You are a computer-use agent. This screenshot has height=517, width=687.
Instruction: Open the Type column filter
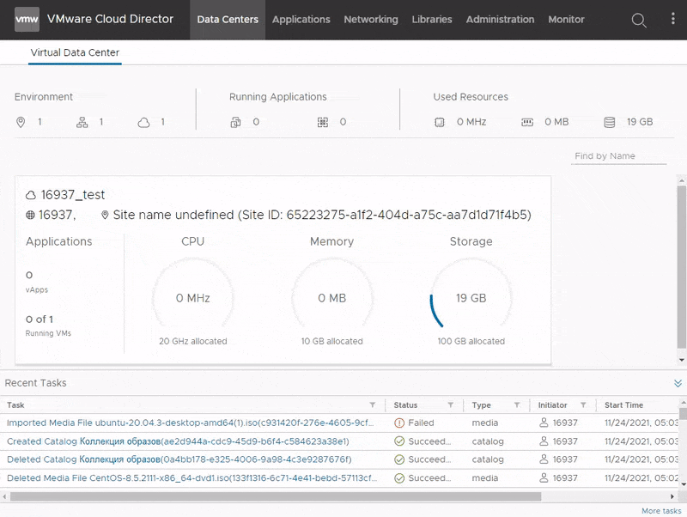pos(517,404)
